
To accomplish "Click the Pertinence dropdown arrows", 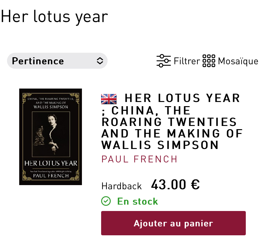I will 100,61.
